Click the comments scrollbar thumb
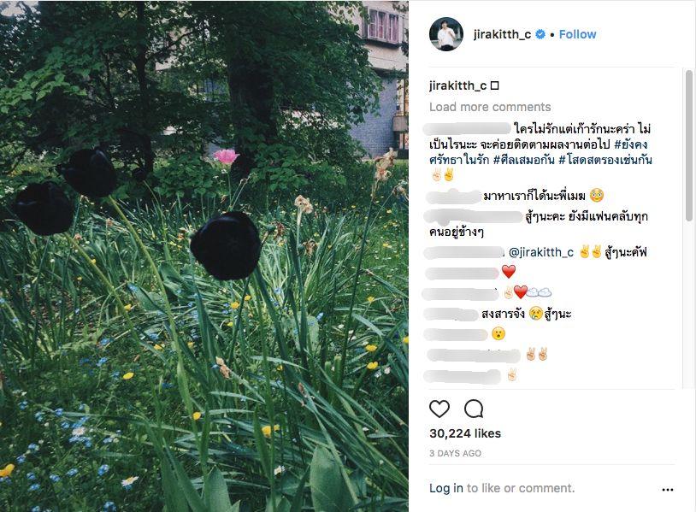The width and height of the screenshot is (696, 512). [688, 145]
